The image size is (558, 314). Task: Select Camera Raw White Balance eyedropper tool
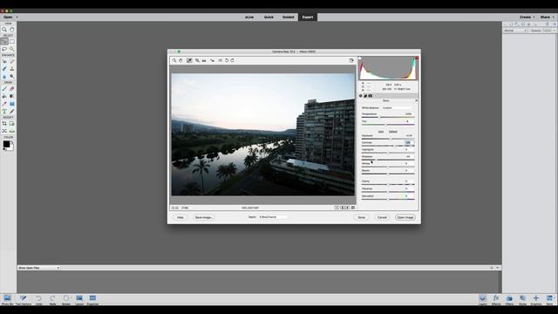coord(189,60)
